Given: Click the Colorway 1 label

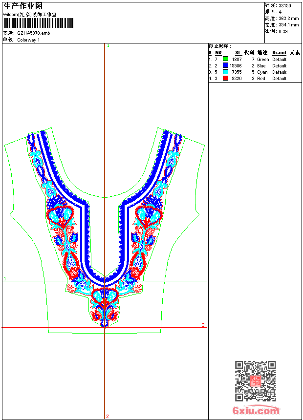Looking at the screenshot, I should (x=28, y=40).
